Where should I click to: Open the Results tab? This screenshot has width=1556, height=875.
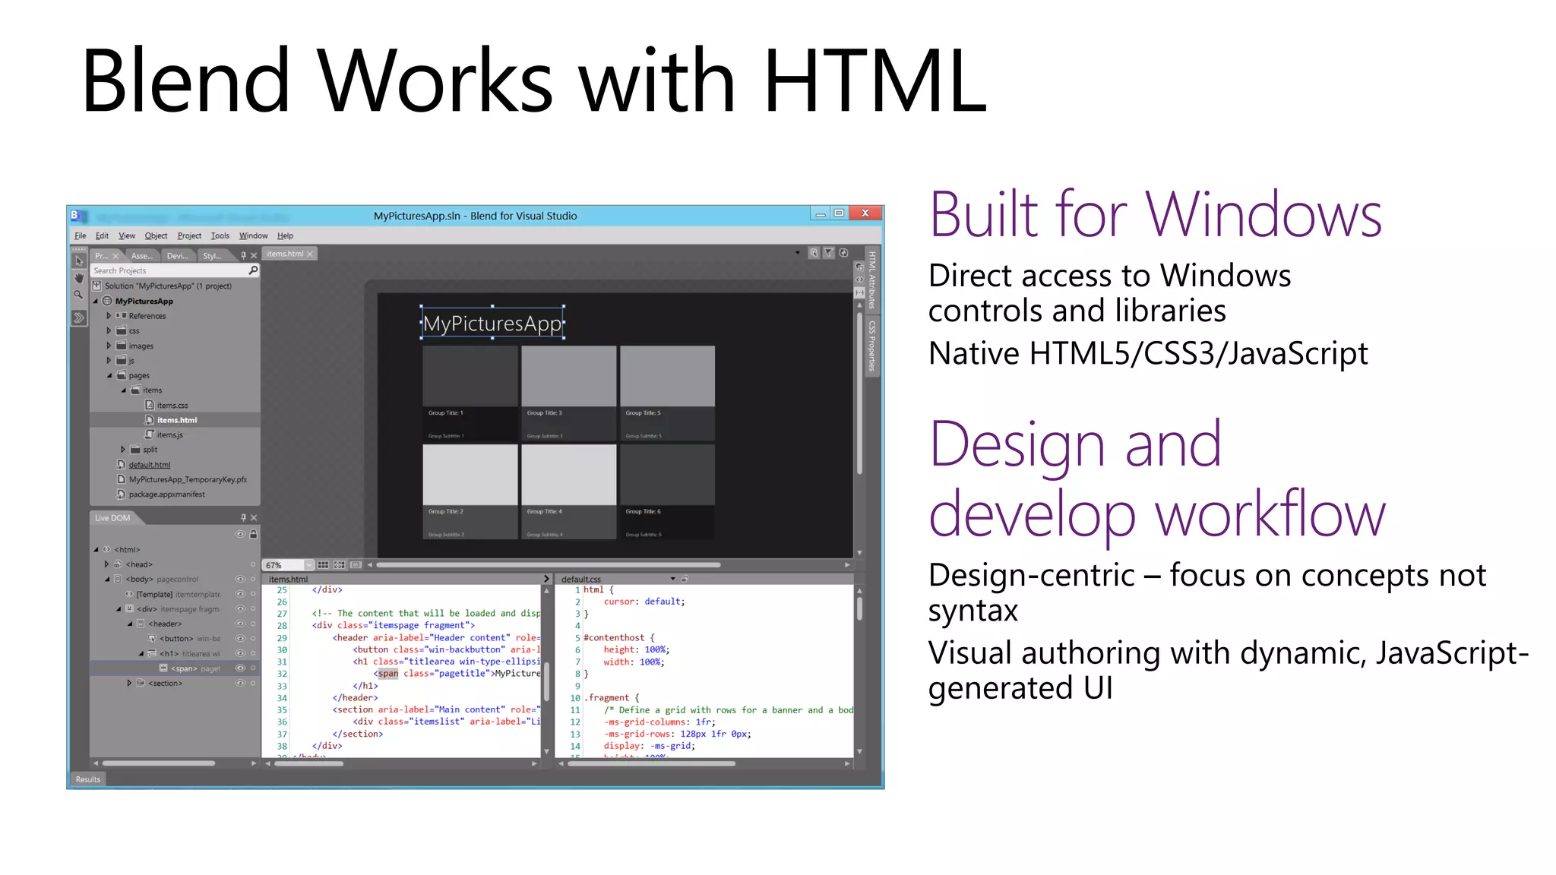tap(88, 779)
